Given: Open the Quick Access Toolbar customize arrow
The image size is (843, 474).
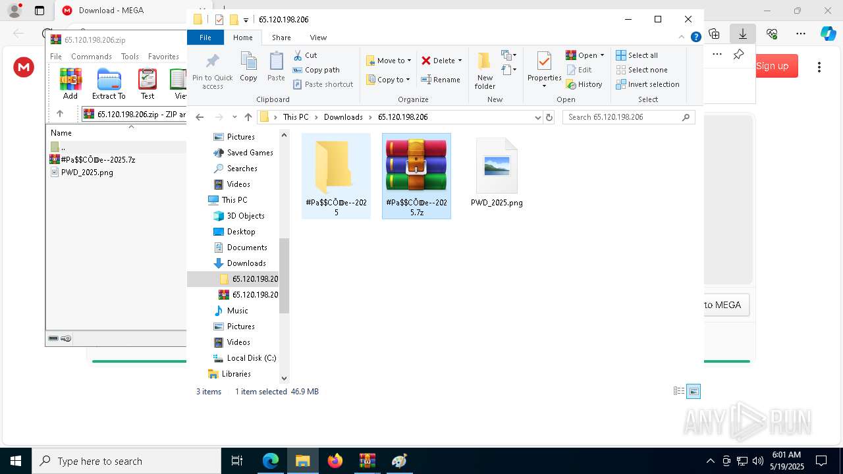Looking at the screenshot, I should pos(246,20).
